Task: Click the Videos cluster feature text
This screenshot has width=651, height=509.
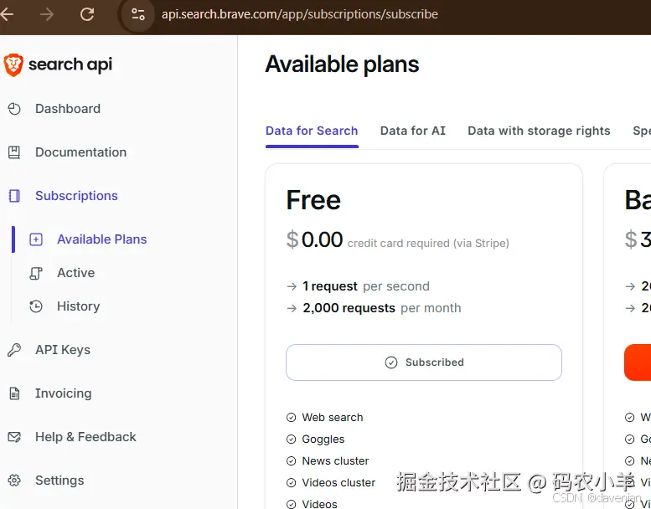Action: click(x=338, y=483)
